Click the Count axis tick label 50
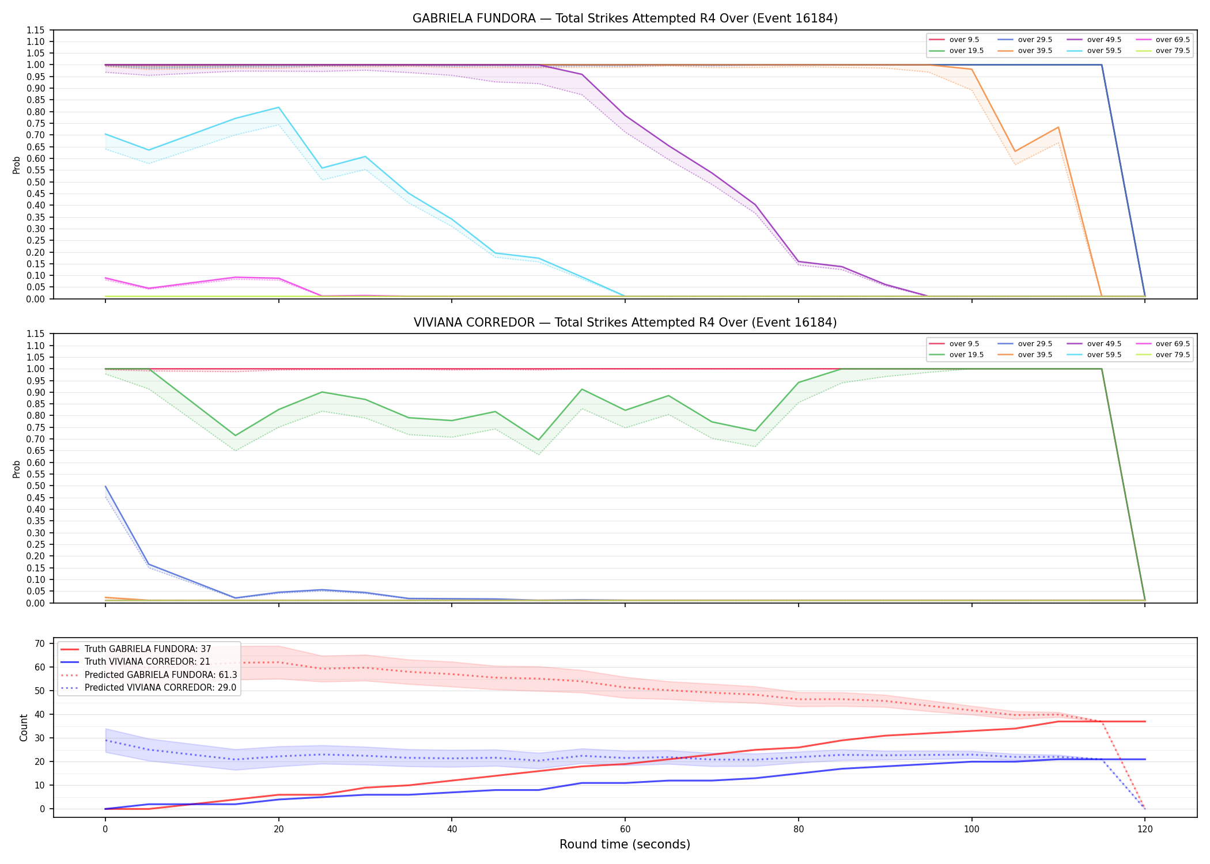This screenshot has height=864, width=1210. 40,691
